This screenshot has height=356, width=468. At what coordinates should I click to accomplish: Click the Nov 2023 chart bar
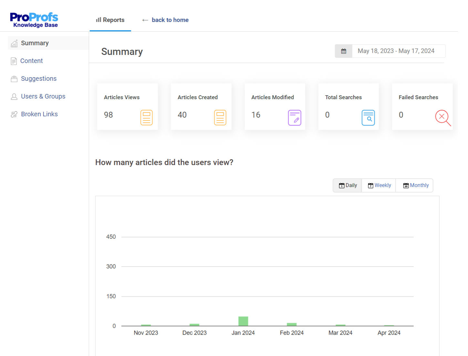point(146,325)
